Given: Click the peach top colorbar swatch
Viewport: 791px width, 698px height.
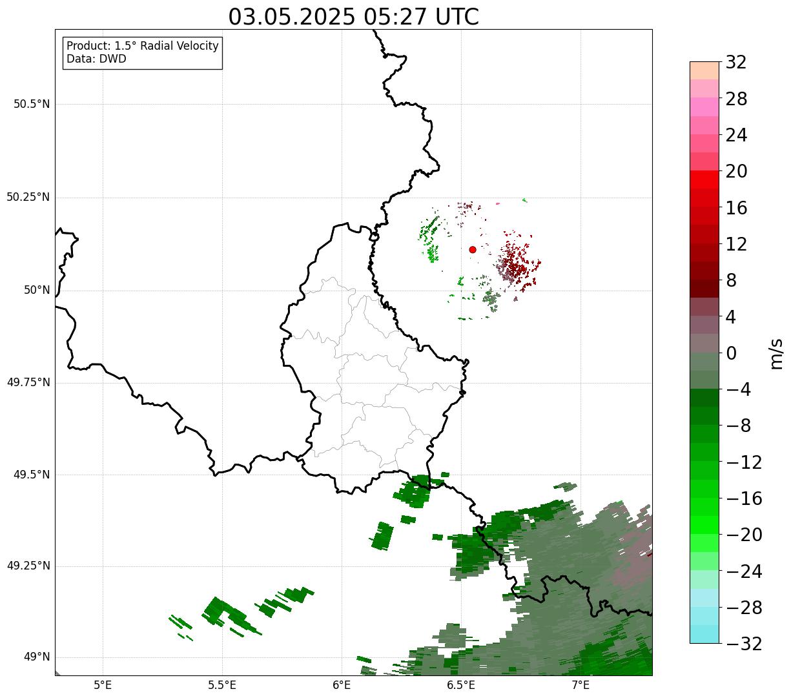Looking at the screenshot, I should coord(704,70).
